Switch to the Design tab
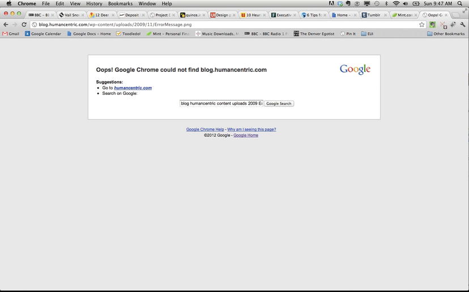This screenshot has width=469, height=292. coord(221,15)
